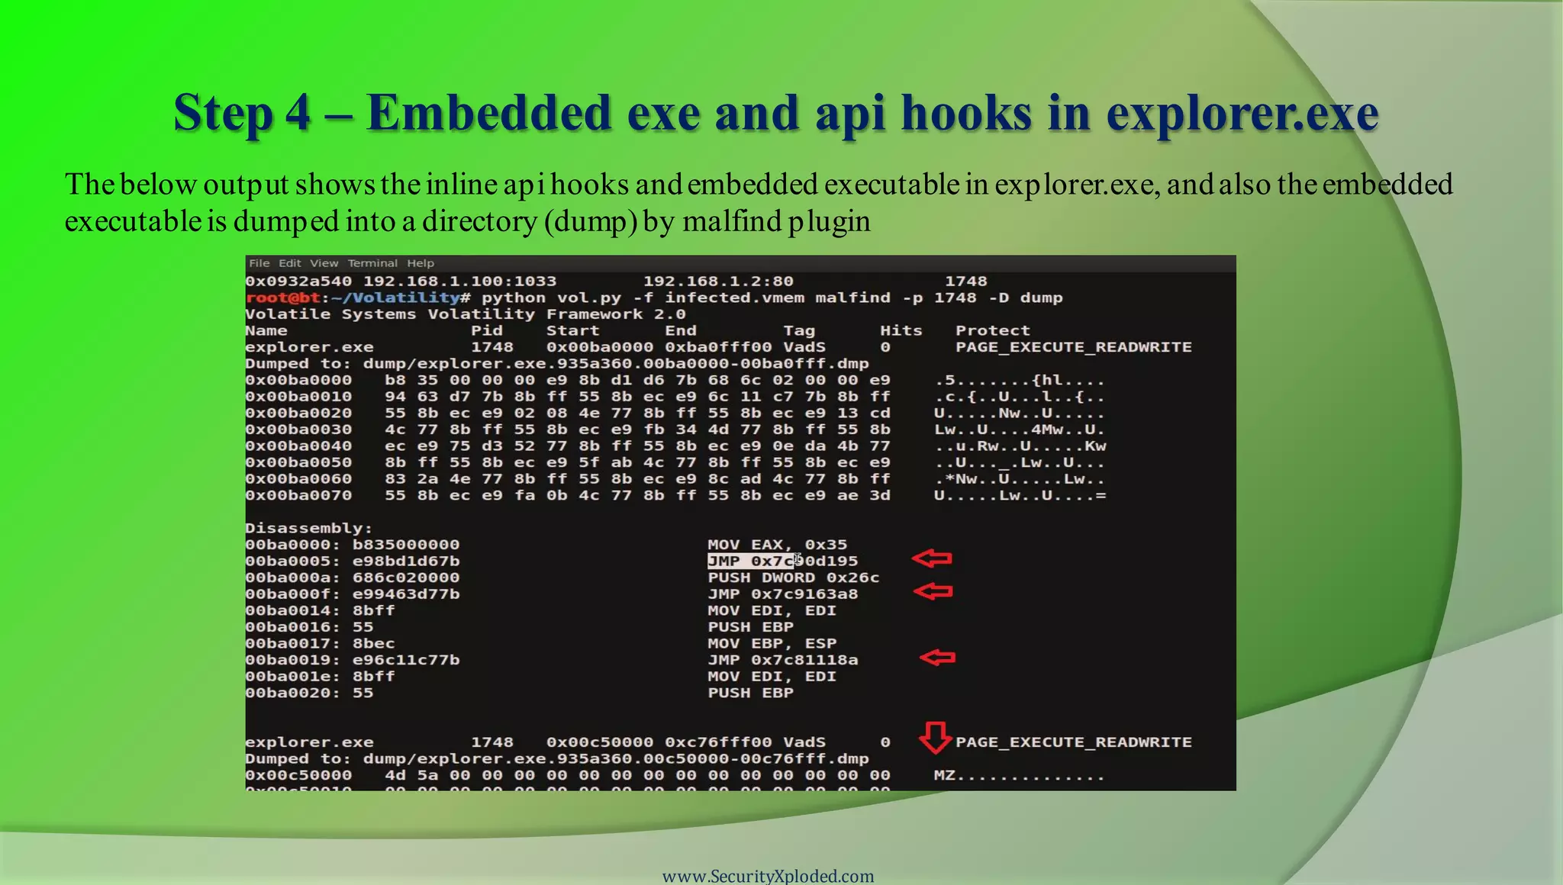Viewport: 1563px width, 885px height.
Task: Open the Terminal menu
Action: pyautogui.click(x=372, y=263)
